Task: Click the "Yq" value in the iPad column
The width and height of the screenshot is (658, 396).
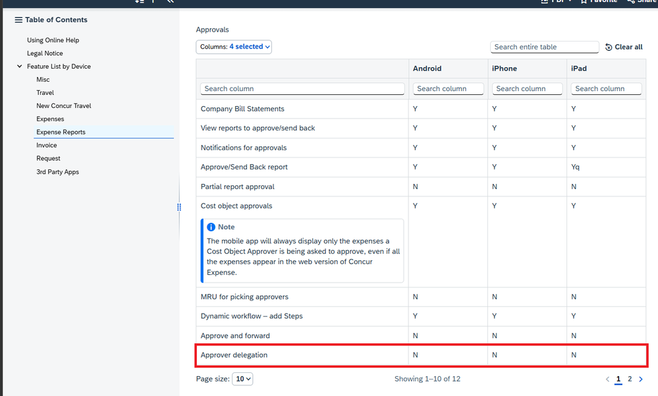Action: (575, 167)
